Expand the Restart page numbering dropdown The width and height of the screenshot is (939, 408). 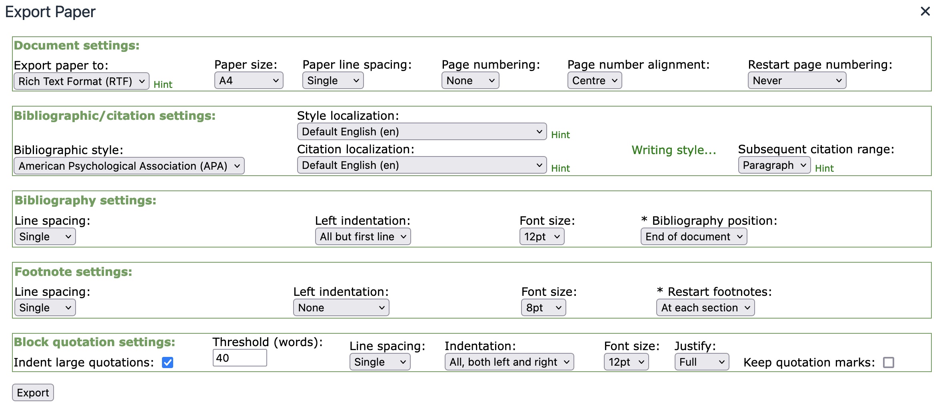coord(796,80)
